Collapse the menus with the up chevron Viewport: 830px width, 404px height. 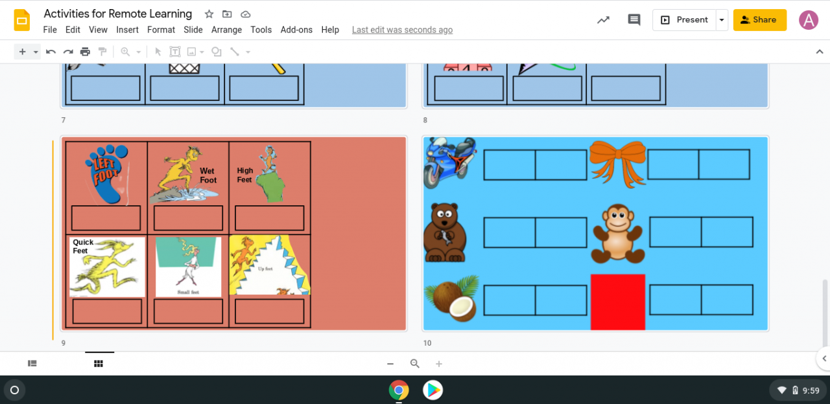click(x=819, y=52)
